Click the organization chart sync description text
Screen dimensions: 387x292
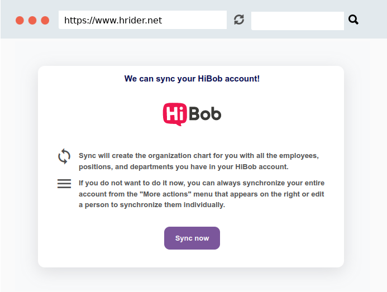(x=199, y=161)
